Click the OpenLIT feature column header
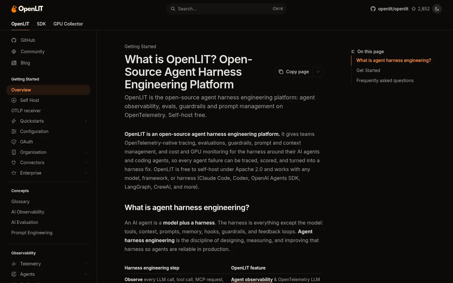The width and height of the screenshot is (453, 283). (x=248, y=268)
